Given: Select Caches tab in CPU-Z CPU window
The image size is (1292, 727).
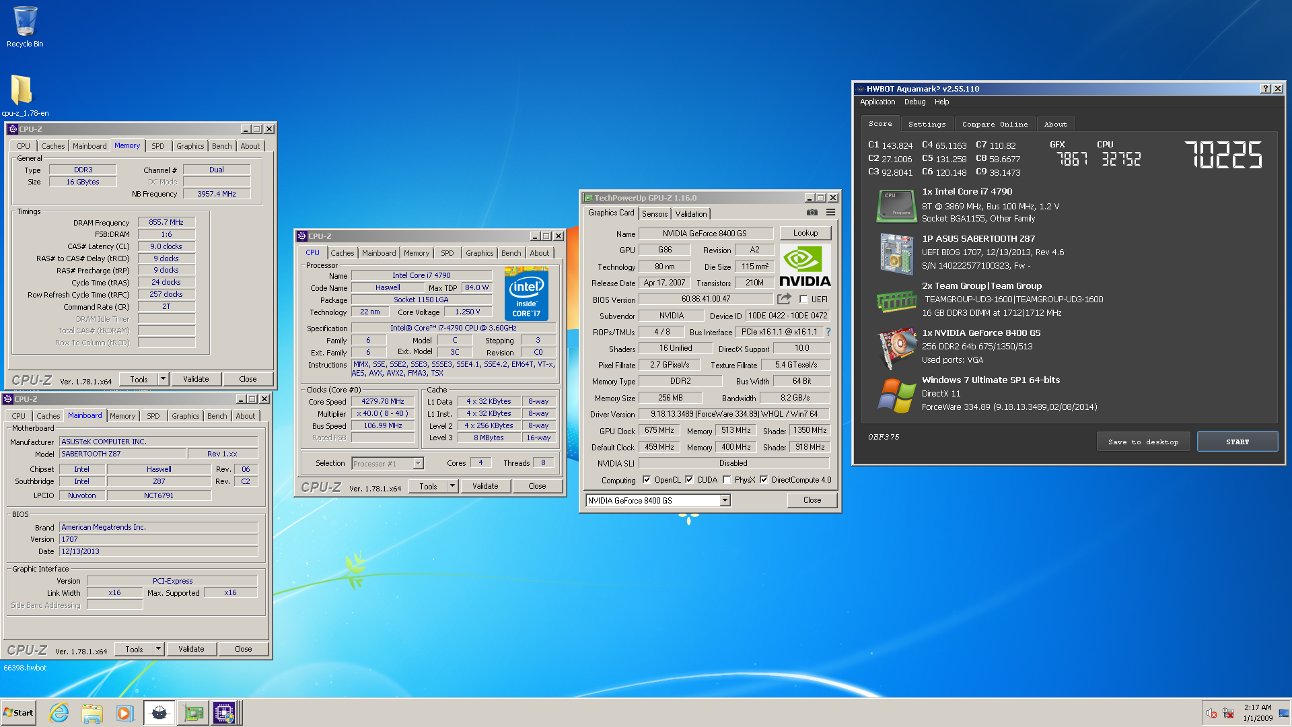Looking at the screenshot, I should (x=342, y=253).
